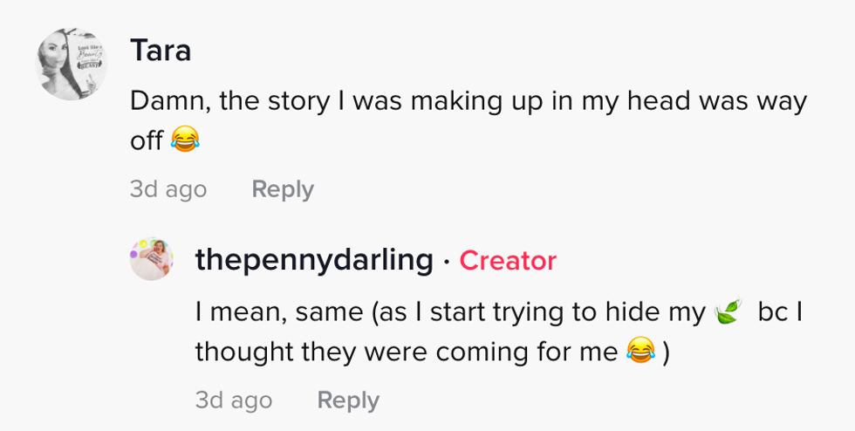Click the closing parenthesis ending the reply
Image resolution: width=855 pixels, height=431 pixels.
pyautogui.click(x=666, y=351)
